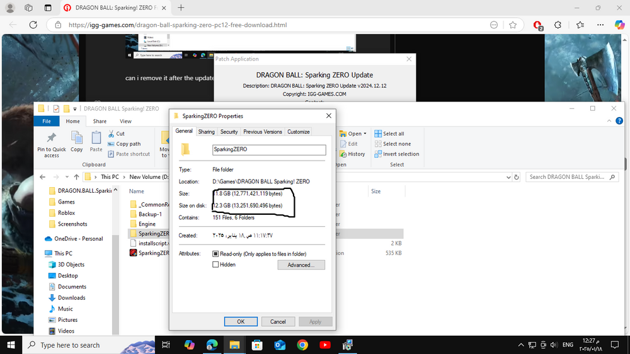Open Google Chrome from taskbar
Viewport: 630px width, 354px height.
coord(302,345)
